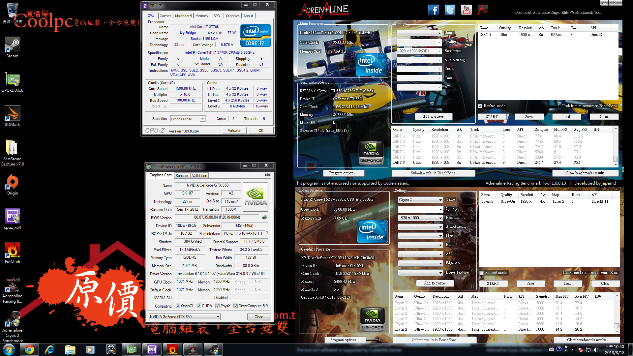Click Clear benchmarks results in racing benchmark
Image resolution: width=633 pixels, height=356 pixels.
point(585,173)
